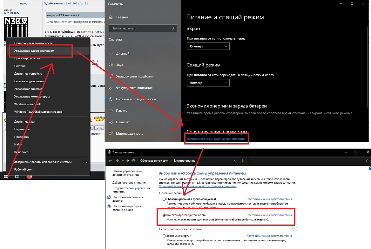Choose Windows PowerShell (администратор) in context menu
This screenshot has height=249, width=371.
click(49, 112)
